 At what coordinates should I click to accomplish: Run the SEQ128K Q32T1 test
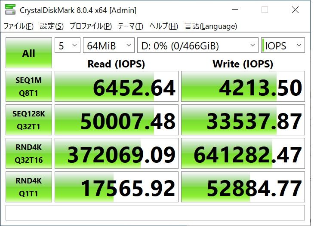pyautogui.click(x=29, y=120)
